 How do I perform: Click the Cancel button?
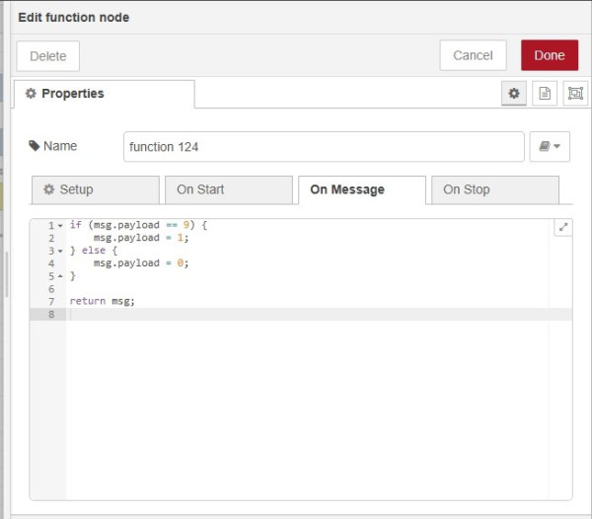click(473, 55)
